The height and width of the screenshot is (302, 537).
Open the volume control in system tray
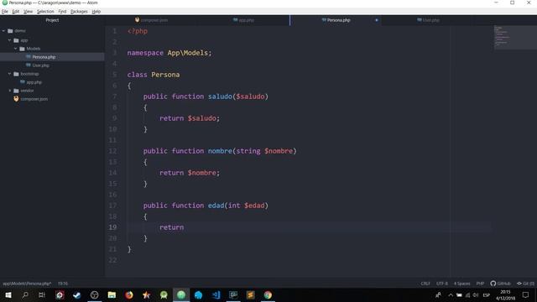[476, 294]
